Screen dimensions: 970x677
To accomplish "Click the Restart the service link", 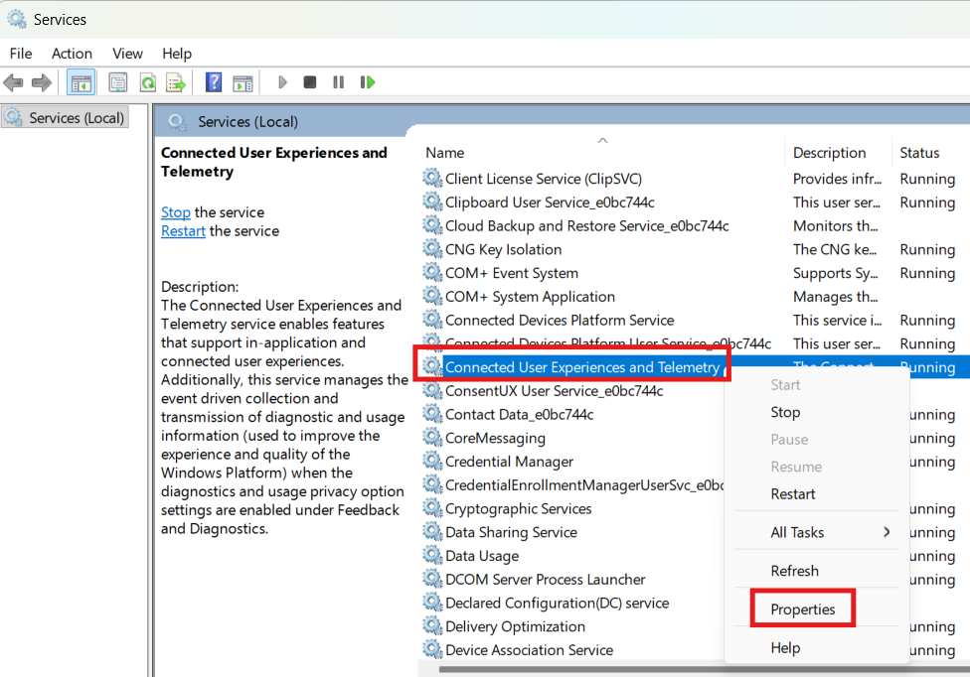I will click(183, 231).
